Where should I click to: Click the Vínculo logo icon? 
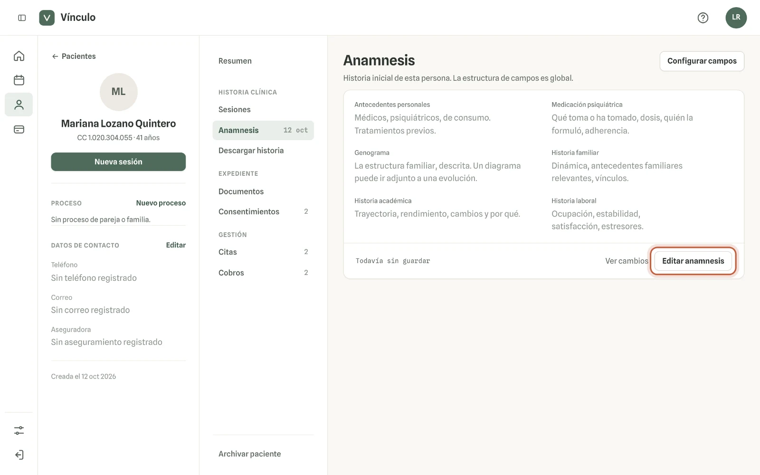pos(47,18)
